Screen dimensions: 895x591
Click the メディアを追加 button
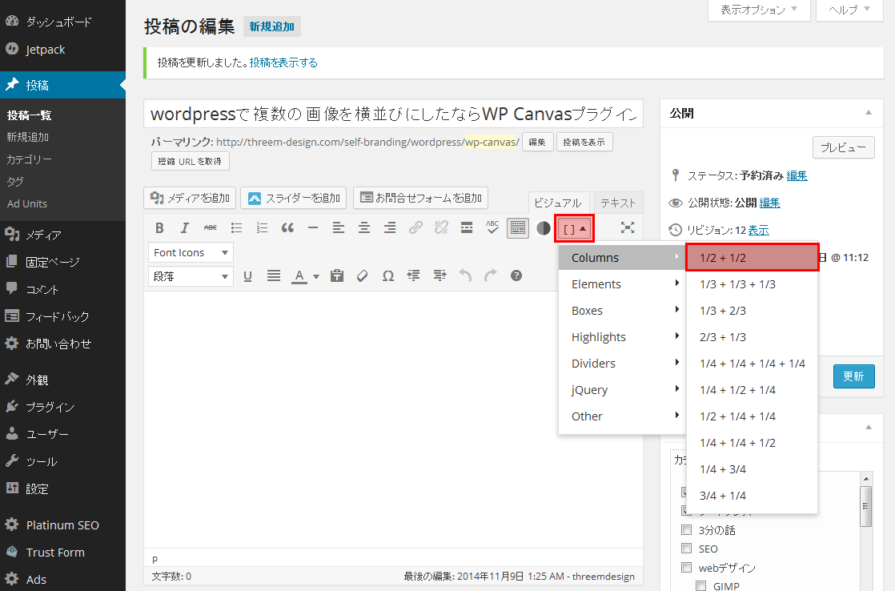tap(190, 198)
